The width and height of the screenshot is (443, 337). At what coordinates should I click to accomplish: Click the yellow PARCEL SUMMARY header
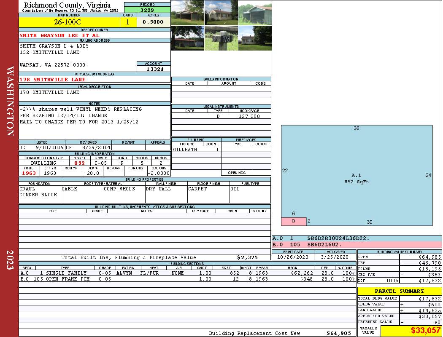[399, 291]
